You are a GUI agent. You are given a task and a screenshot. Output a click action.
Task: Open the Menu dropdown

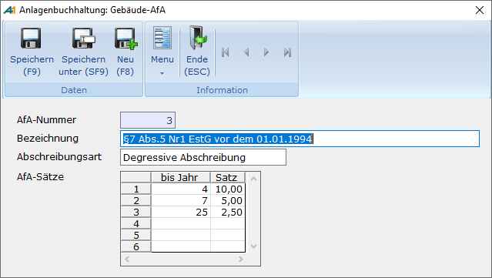pos(162,52)
